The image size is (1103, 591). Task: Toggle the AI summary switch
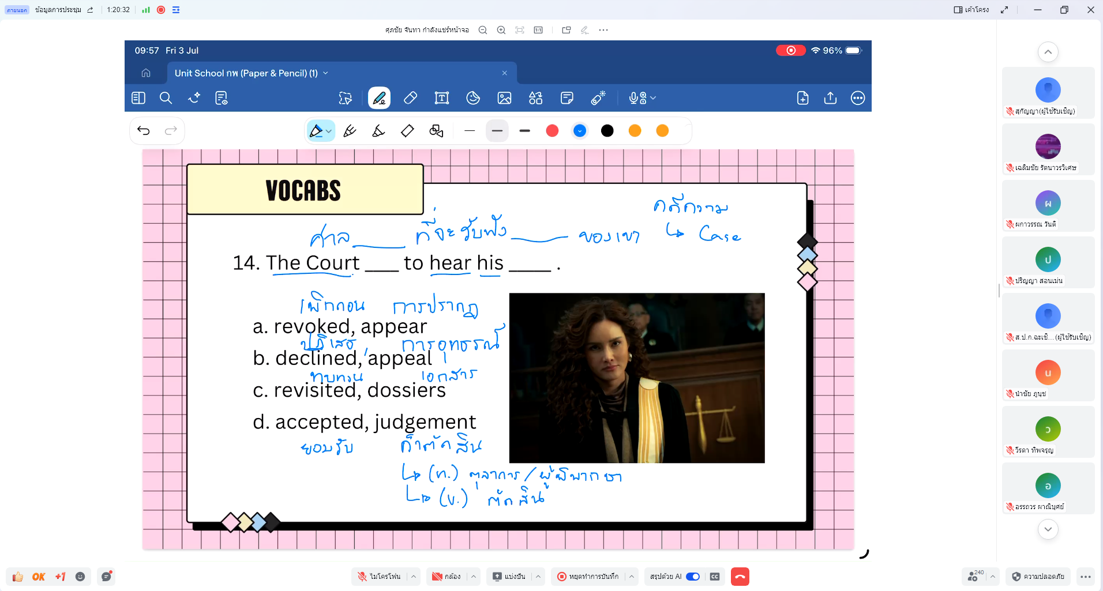point(693,577)
